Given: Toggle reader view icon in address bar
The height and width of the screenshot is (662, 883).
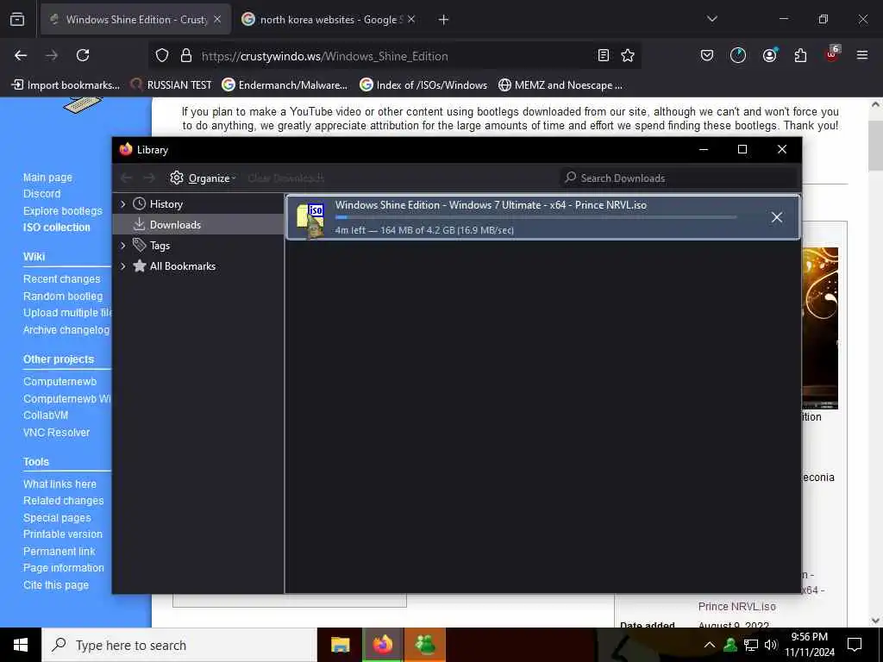Looking at the screenshot, I should pos(603,55).
